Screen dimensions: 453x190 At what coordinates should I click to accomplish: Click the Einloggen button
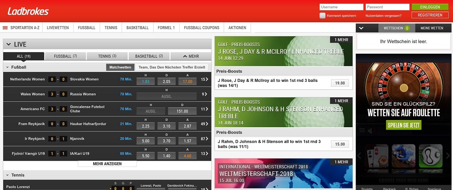point(430,7)
